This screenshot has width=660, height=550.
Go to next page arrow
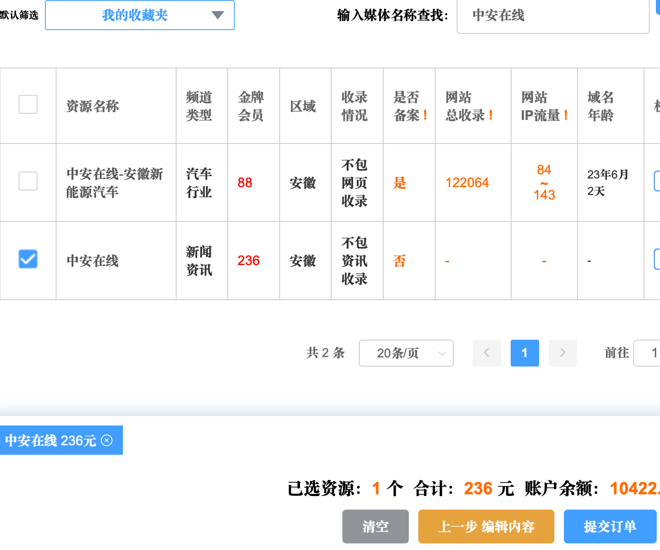(563, 353)
